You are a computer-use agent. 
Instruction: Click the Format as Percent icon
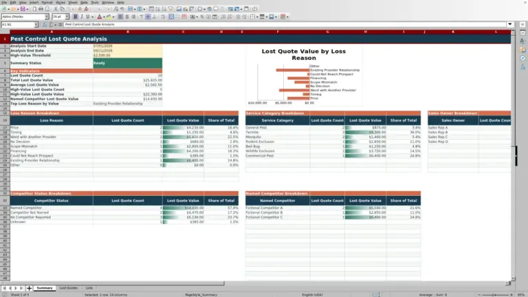click(202, 16)
